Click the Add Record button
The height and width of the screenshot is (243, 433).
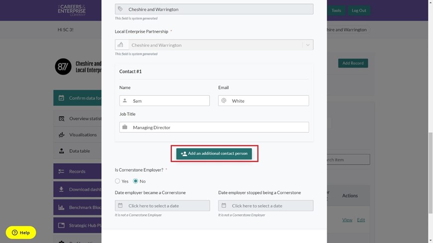[353, 63]
